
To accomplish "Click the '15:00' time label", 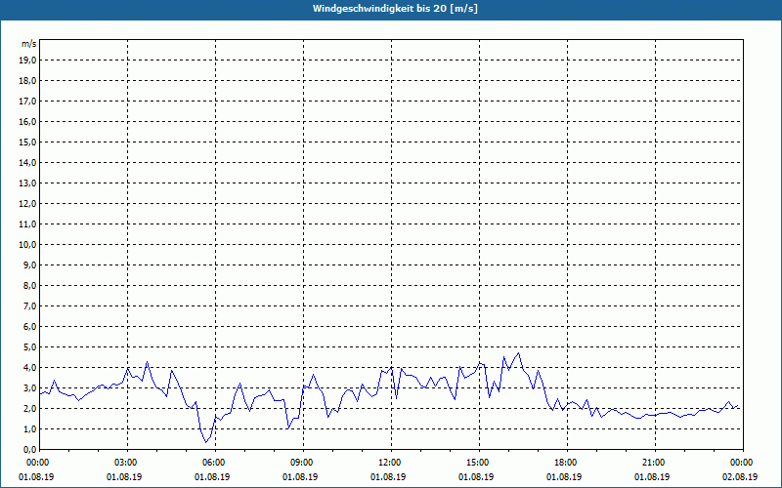I will [479, 463].
